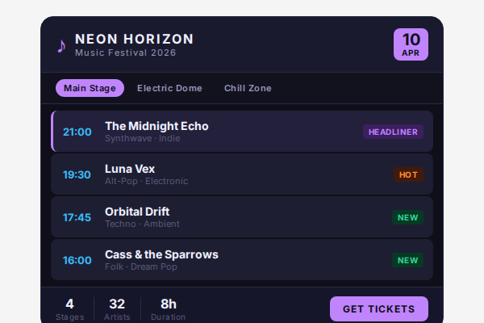Screen dimensions: 484x323
Task: Click the 8h Duration statistic
Action: click(x=168, y=308)
